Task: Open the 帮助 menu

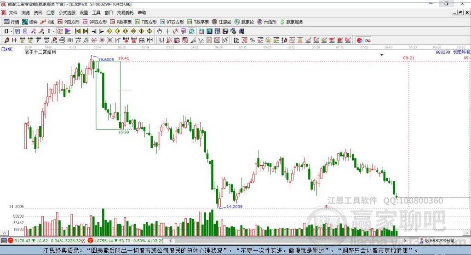Action: 142,12
